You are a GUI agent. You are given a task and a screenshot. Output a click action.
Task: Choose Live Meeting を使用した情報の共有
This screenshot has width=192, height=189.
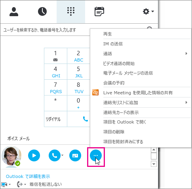pyautogui.click(x=141, y=93)
